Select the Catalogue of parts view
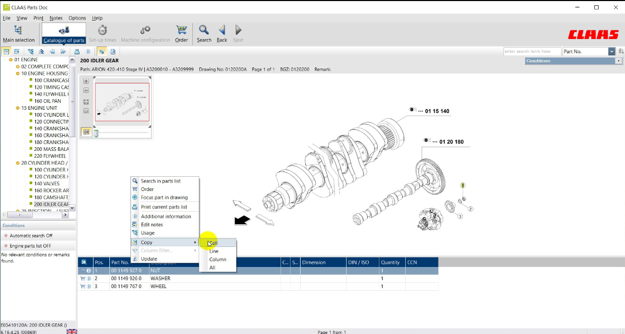 click(64, 33)
